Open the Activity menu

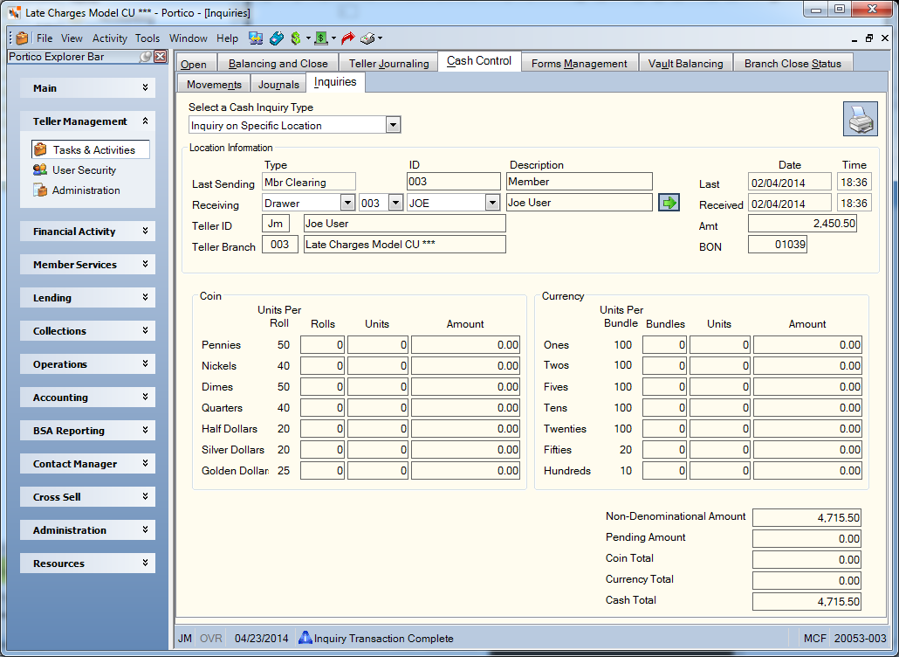click(x=109, y=38)
